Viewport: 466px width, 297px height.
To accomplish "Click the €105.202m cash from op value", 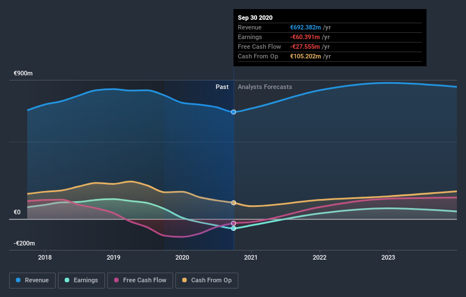I will point(305,56).
